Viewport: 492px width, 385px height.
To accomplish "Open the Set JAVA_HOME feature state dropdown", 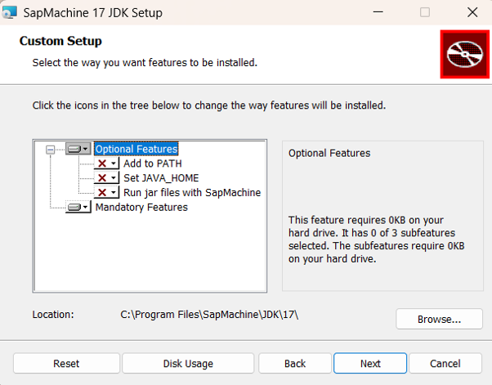I will 106,178.
